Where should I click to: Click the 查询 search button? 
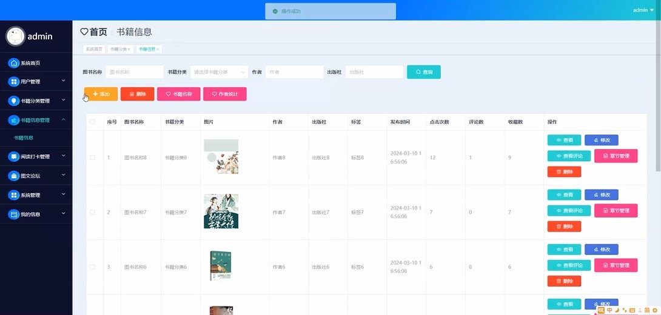tap(424, 72)
